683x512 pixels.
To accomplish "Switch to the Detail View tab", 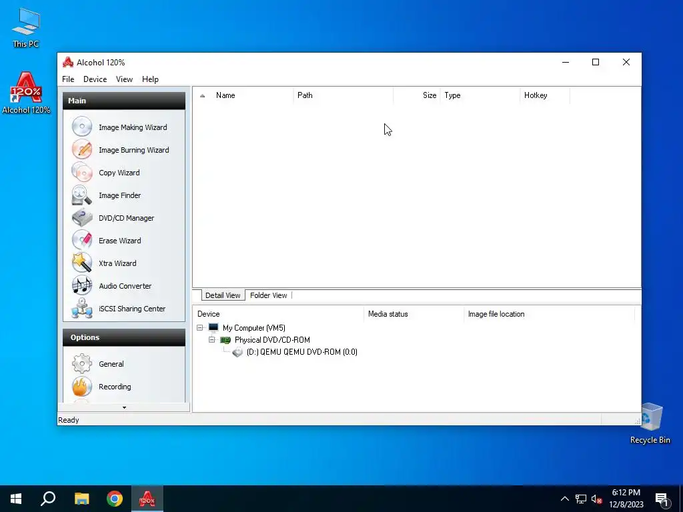I will pyautogui.click(x=223, y=295).
